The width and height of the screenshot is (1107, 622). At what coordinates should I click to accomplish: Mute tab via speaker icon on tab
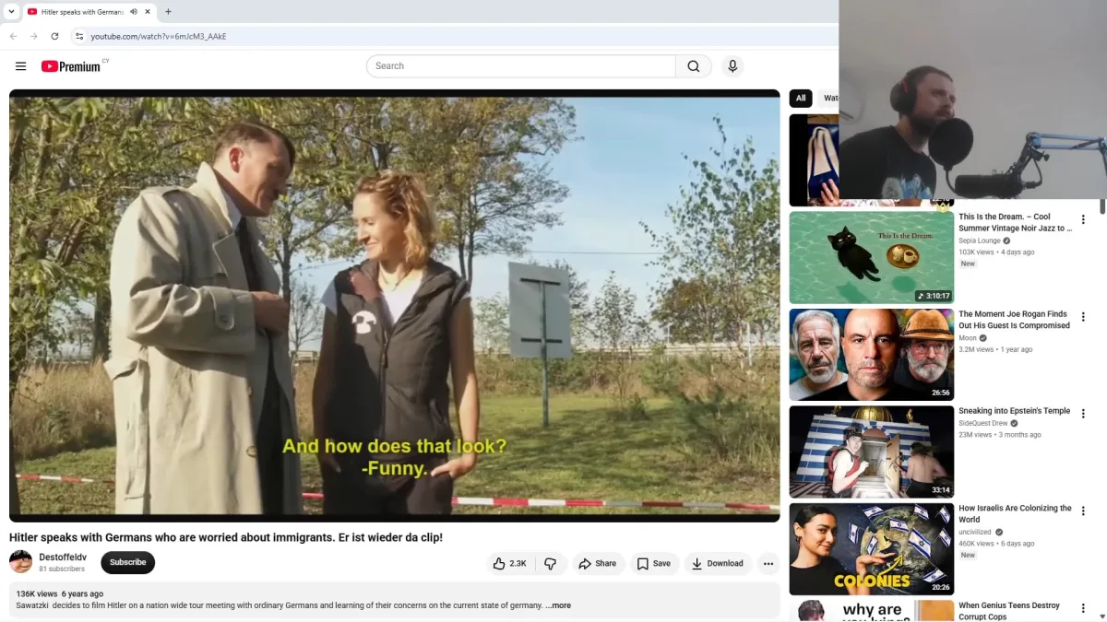point(134,12)
